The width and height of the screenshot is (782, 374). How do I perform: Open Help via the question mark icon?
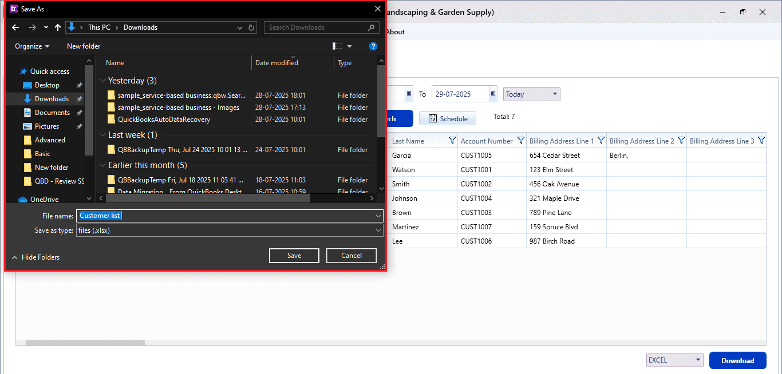(373, 46)
